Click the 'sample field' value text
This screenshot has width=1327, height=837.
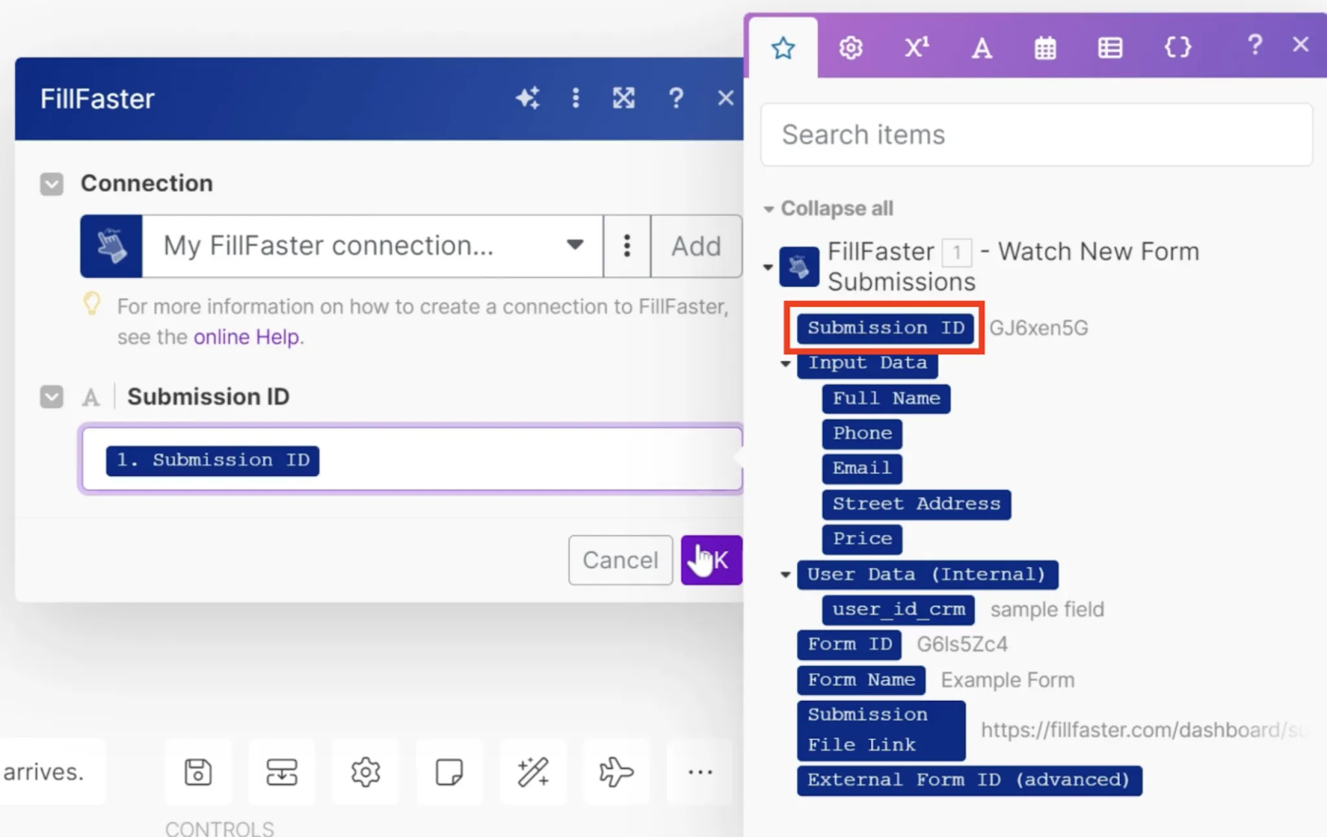1047,610
